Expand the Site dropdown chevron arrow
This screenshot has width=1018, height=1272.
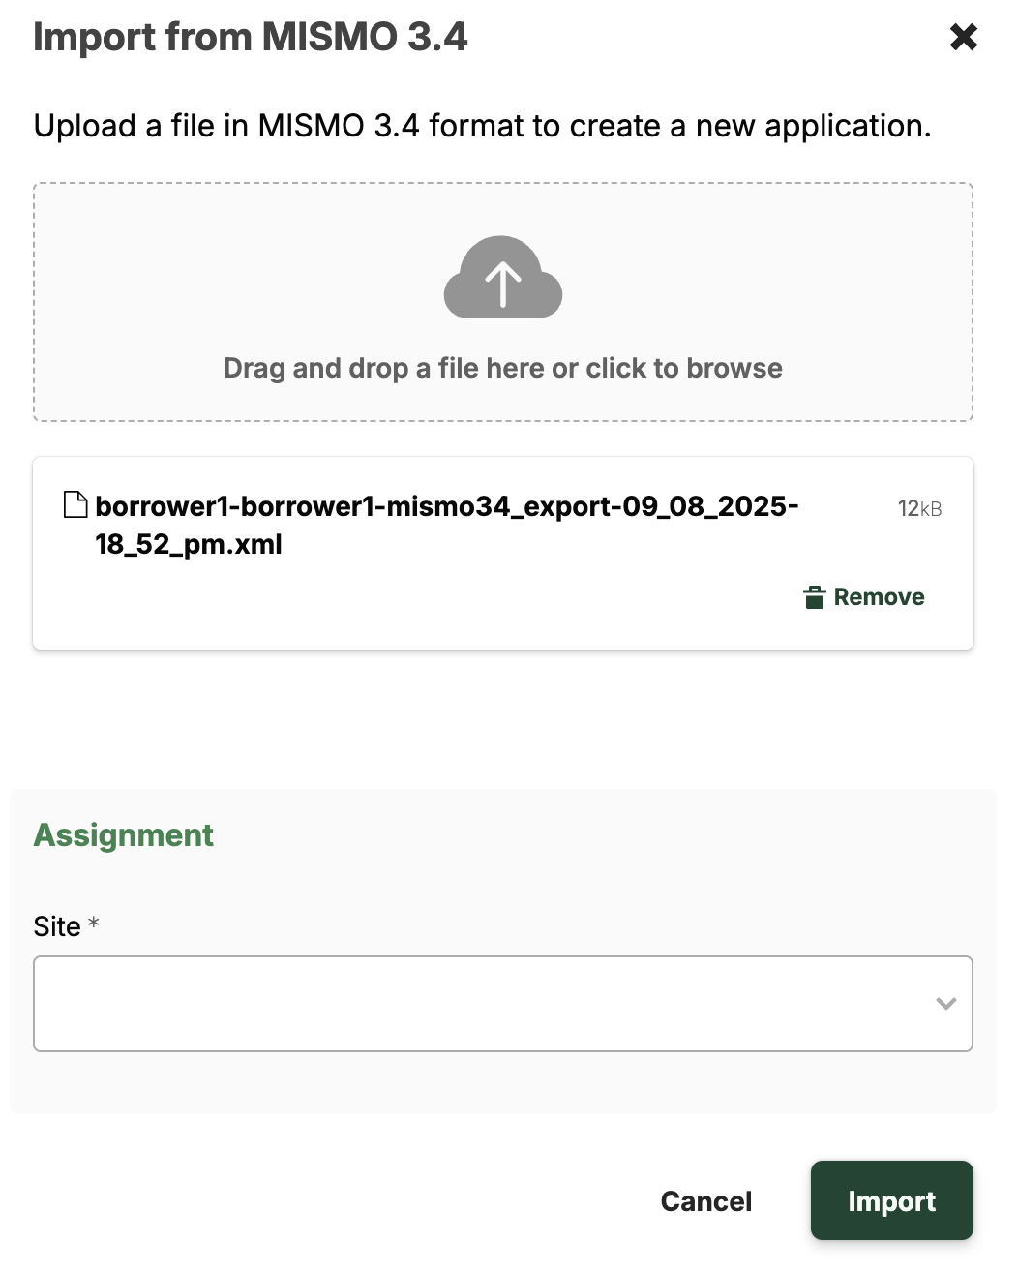945,1004
